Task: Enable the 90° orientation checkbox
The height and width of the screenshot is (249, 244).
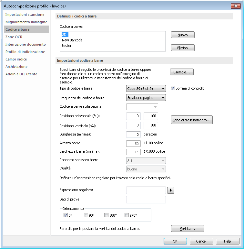Action: tap(86, 215)
